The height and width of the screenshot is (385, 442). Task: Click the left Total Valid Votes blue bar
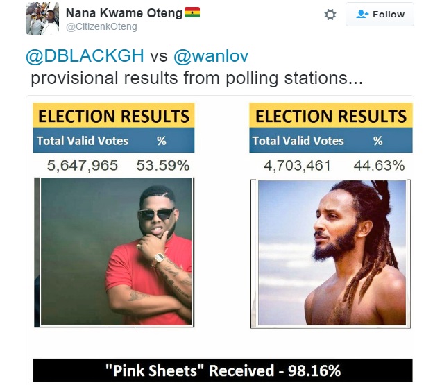(x=114, y=141)
